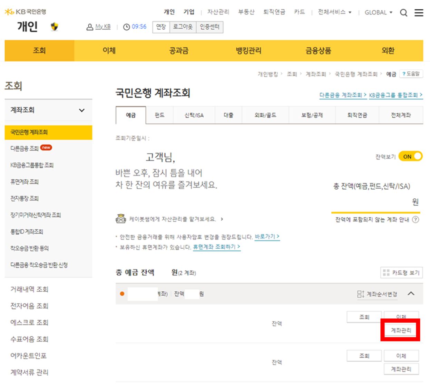Viewport: 430px width, 388px height.
Task: Click the help question mark beside 계좌 안내
Action: 416,220
